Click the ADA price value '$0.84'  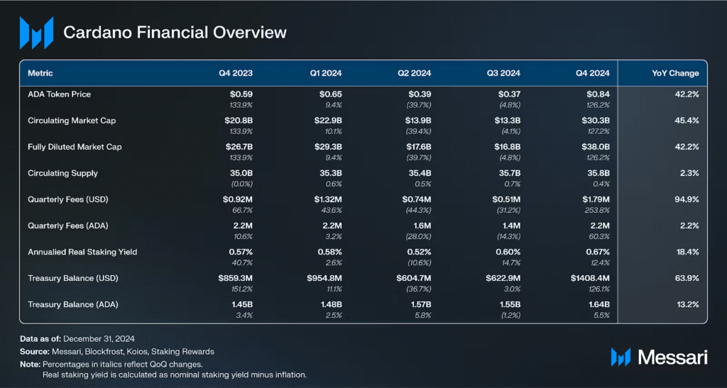[598, 94]
